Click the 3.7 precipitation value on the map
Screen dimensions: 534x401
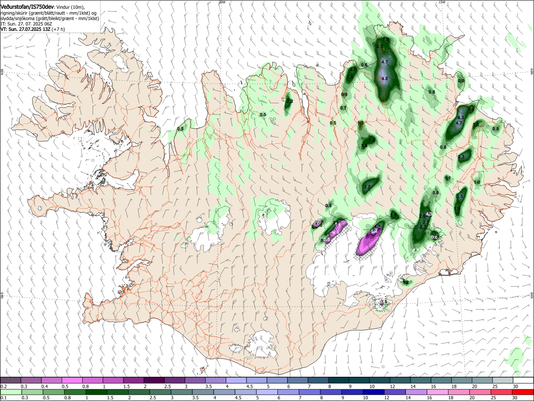point(367,187)
